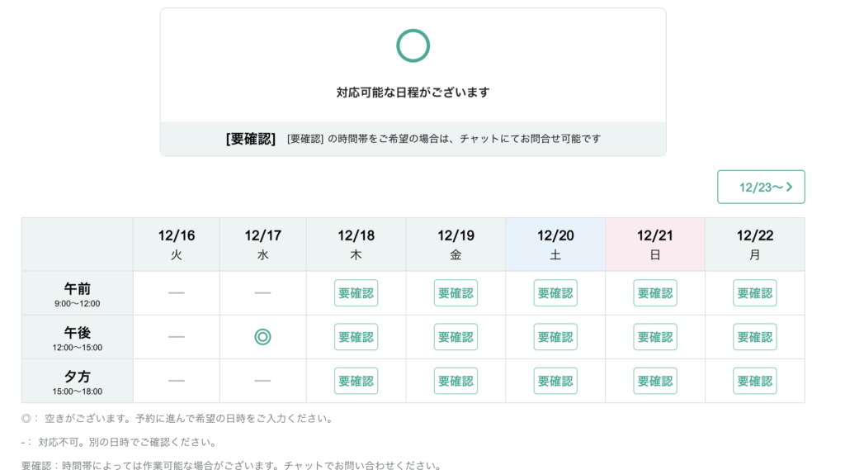Choose 要確認 for 12/20 Saturday morning
845x470 pixels.
tap(555, 293)
